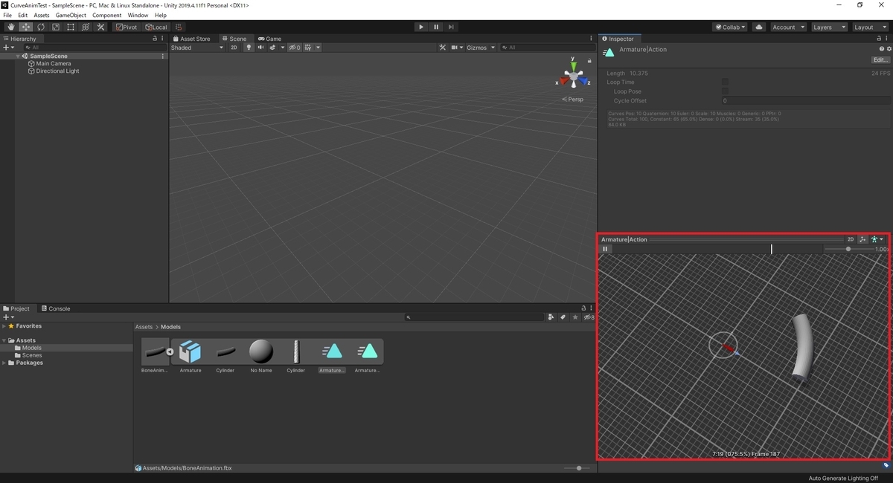893x483 pixels.
Task: Open the Layers dropdown
Action: pos(828,27)
